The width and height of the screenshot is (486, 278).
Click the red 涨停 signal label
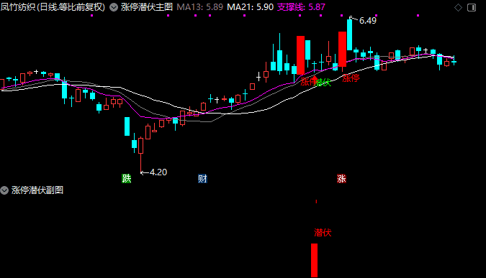coord(351,78)
